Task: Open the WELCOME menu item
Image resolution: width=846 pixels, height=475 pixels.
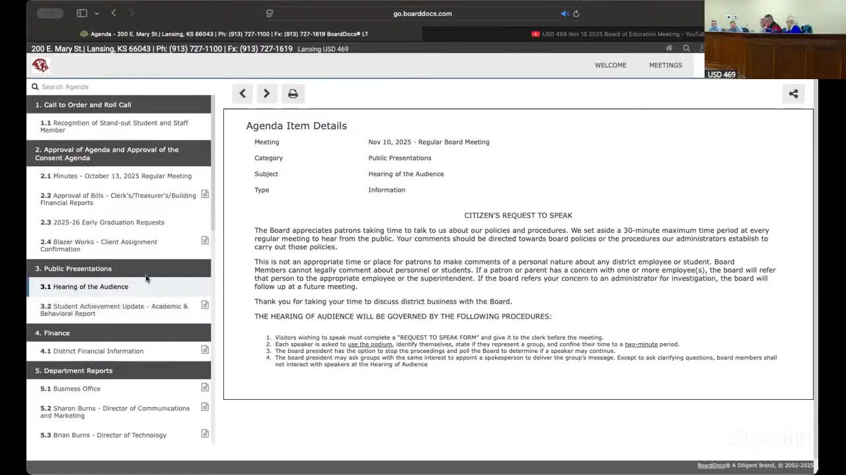Action: point(611,65)
